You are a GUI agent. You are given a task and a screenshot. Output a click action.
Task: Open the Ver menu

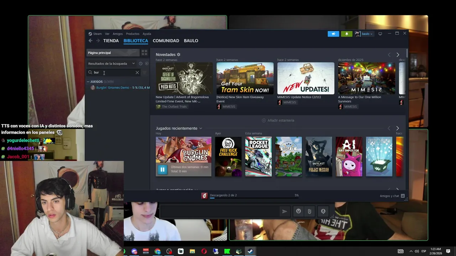[107, 34]
